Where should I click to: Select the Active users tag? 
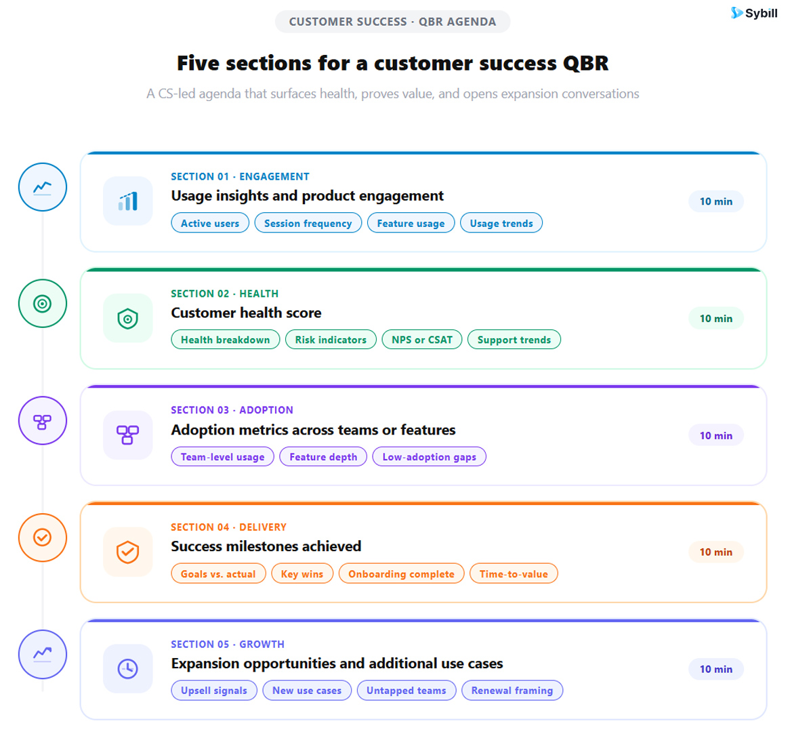click(x=210, y=224)
